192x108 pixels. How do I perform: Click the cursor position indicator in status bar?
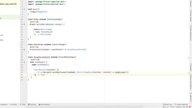click(x=164, y=107)
